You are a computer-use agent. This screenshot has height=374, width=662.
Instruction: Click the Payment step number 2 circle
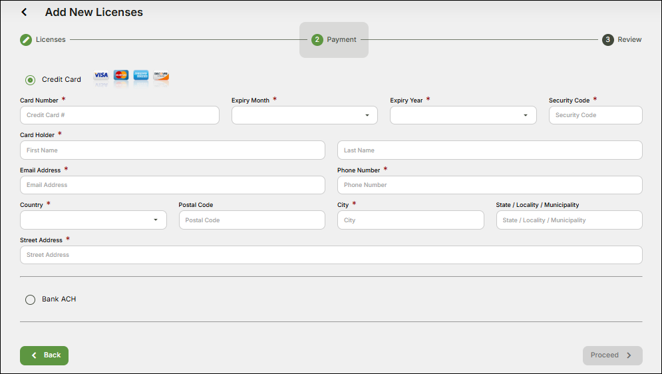317,40
